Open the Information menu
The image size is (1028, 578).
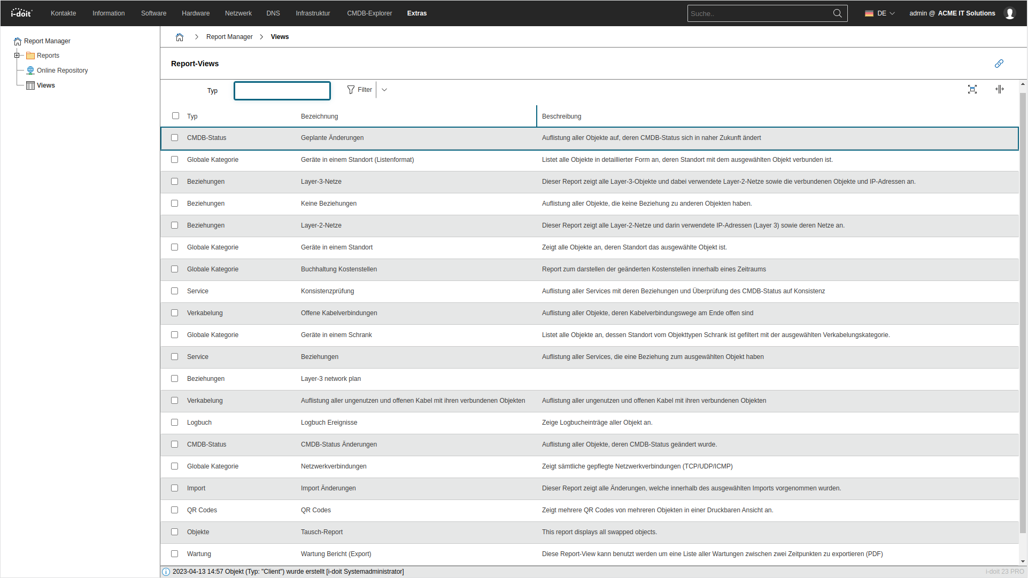tap(109, 13)
